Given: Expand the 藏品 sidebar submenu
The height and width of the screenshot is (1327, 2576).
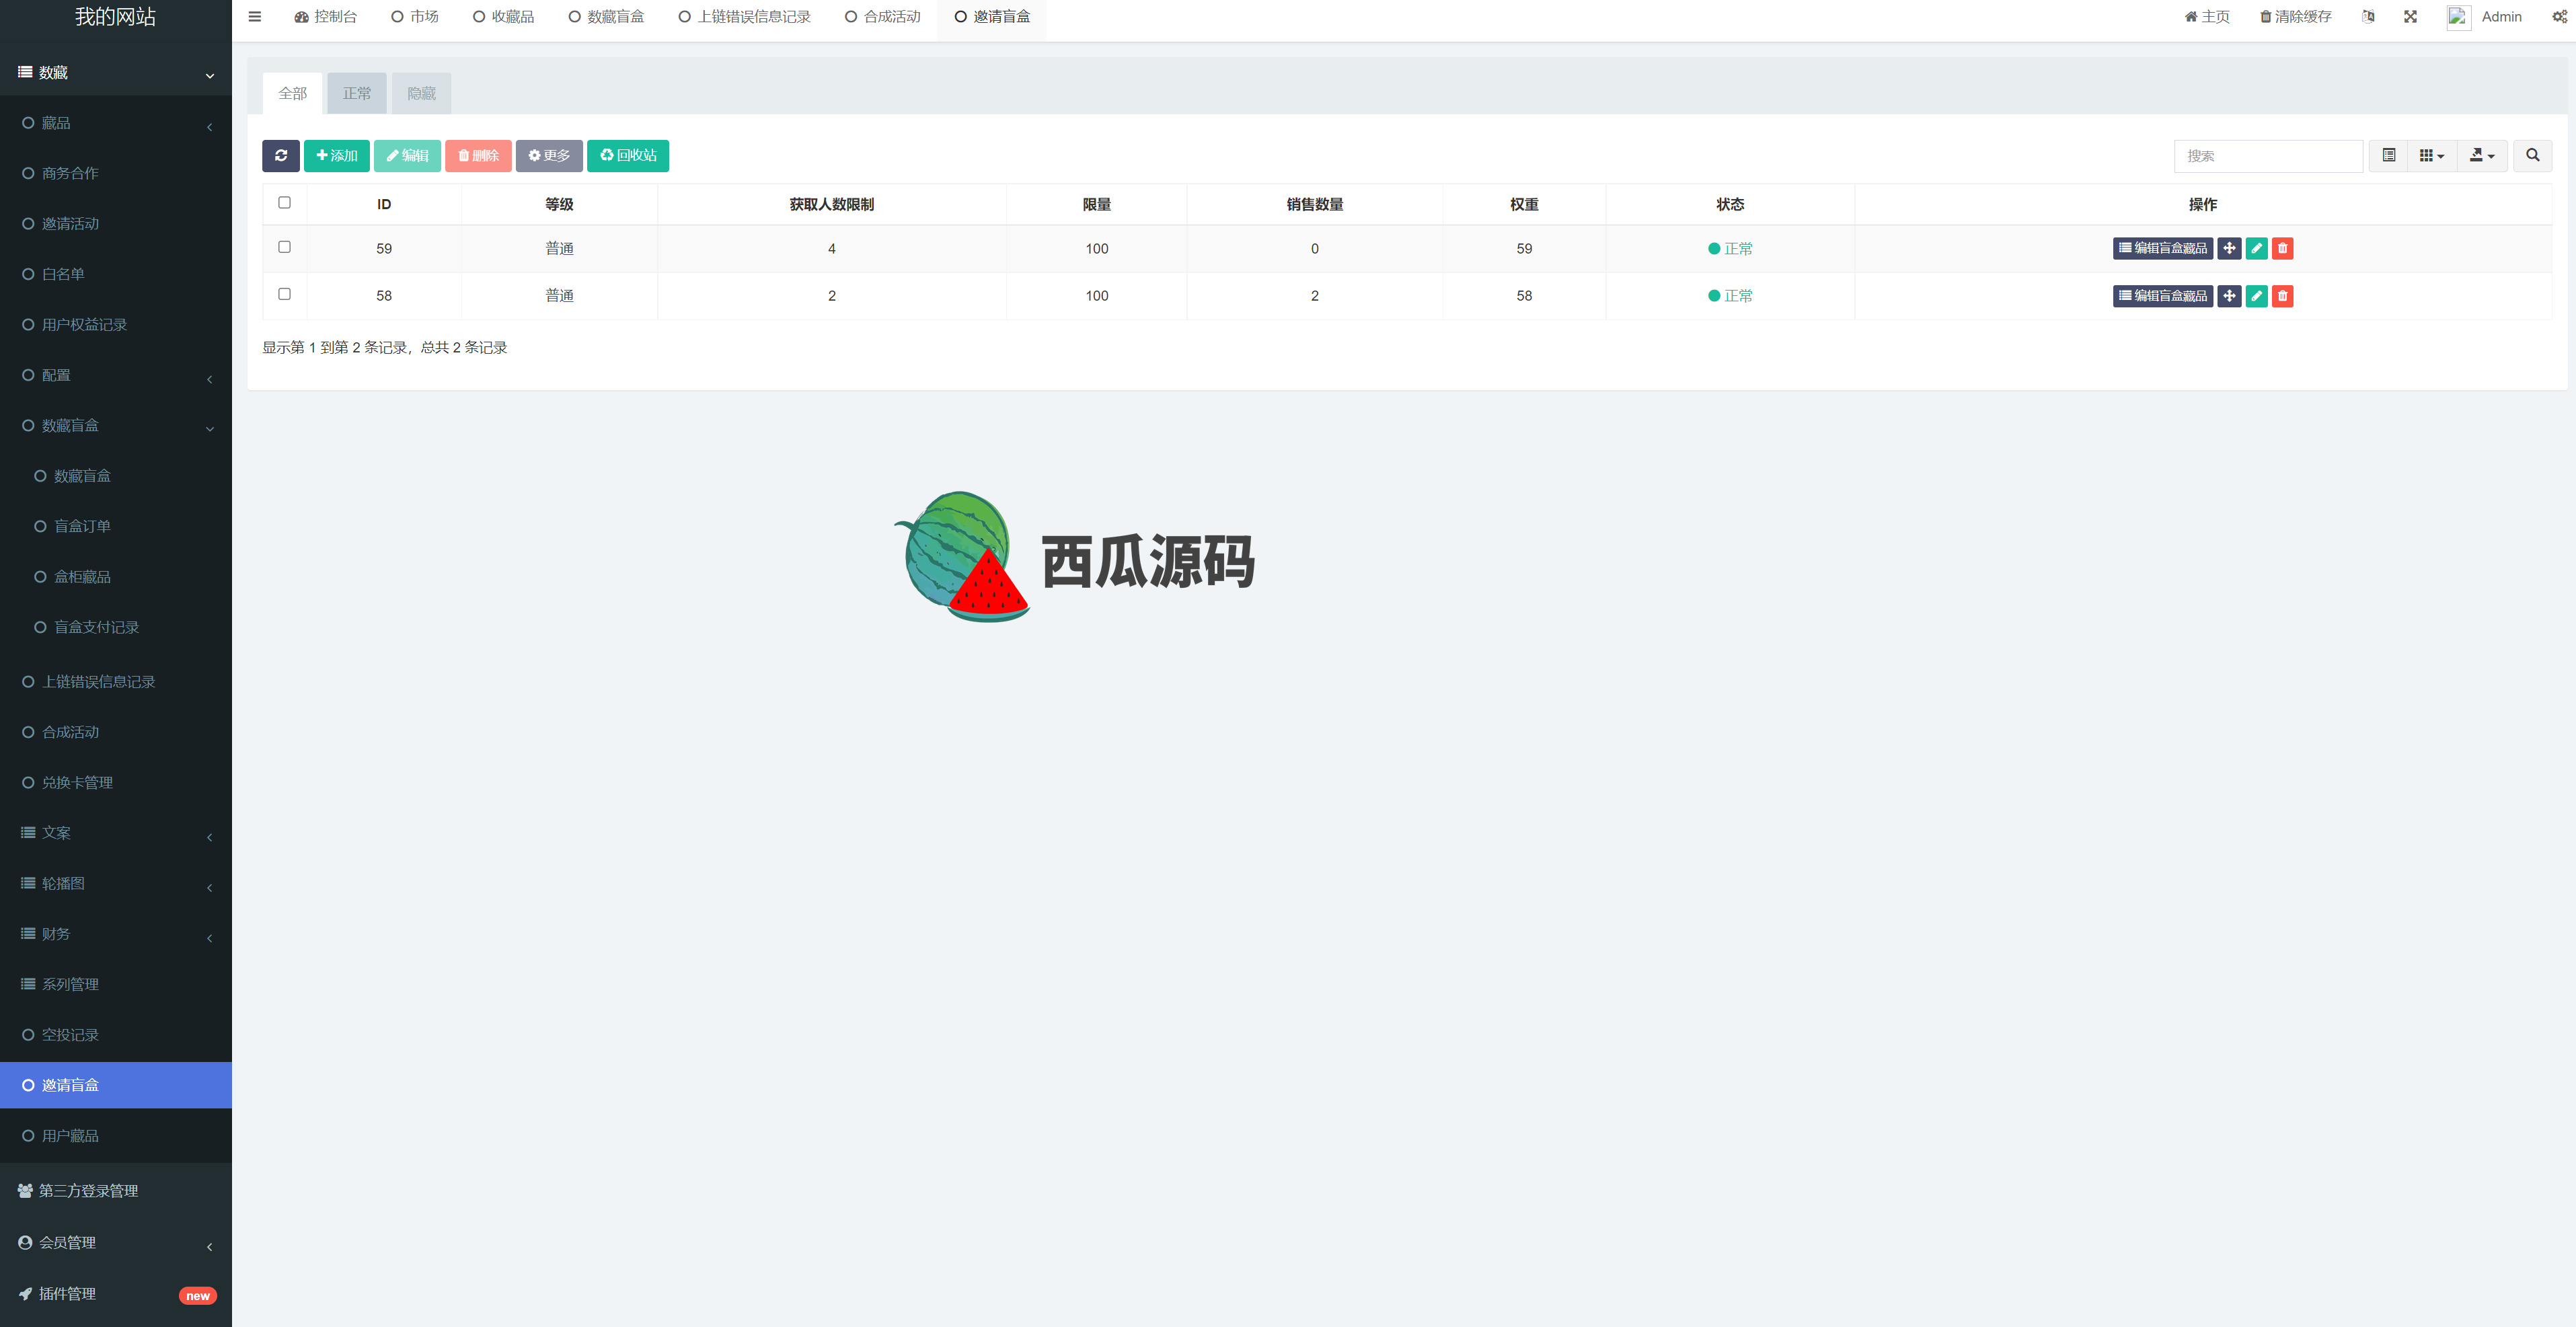Looking at the screenshot, I should pos(116,123).
